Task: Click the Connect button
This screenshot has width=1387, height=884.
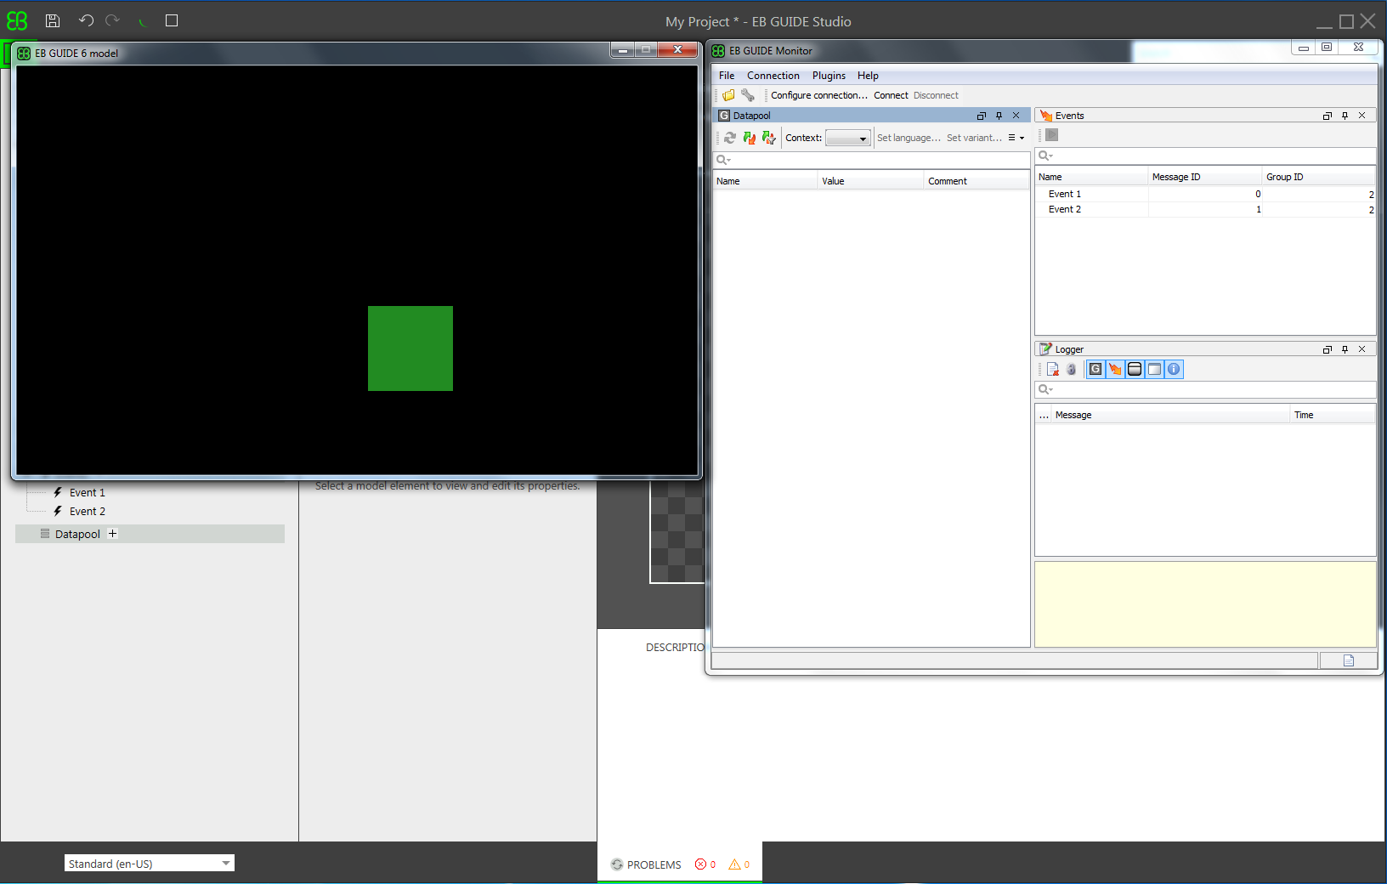Action: click(891, 95)
